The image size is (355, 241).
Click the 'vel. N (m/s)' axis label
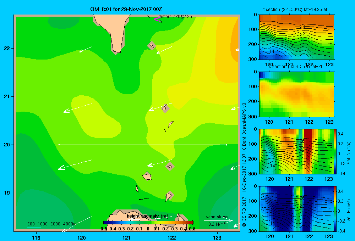[x=349, y=152]
